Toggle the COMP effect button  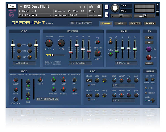(x=149, y=63)
